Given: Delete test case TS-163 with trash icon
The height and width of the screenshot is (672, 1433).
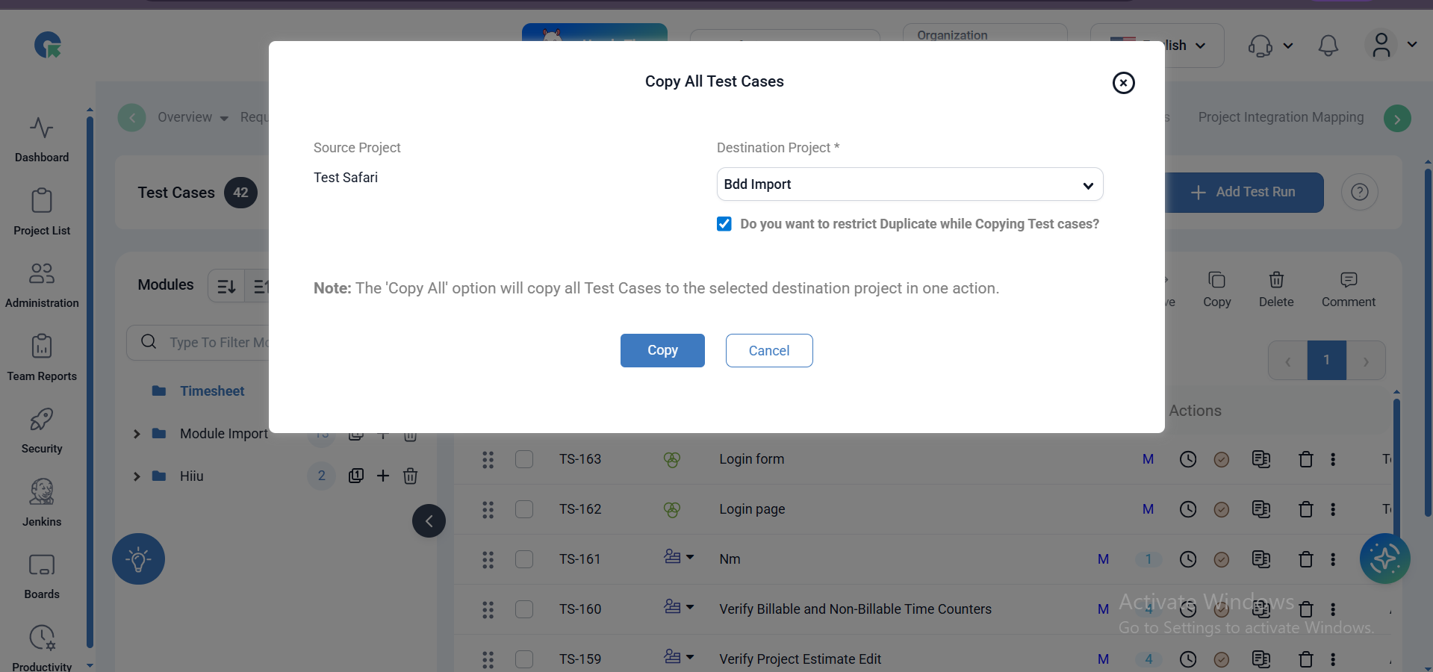Looking at the screenshot, I should coord(1305,459).
